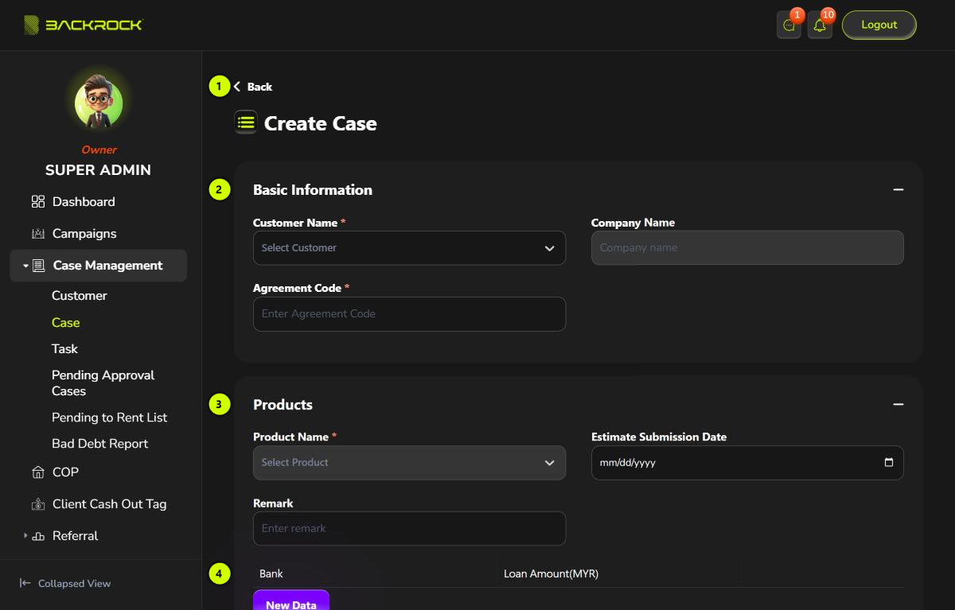This screenshot has width=955, height=610.
Task: Open COP in the sidebar
Action: pyautogui.click(x=65, y=472)
